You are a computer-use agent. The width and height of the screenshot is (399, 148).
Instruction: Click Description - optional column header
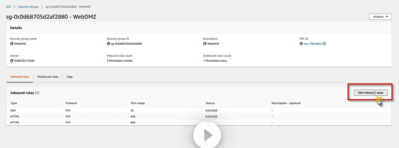coord(286,103)
